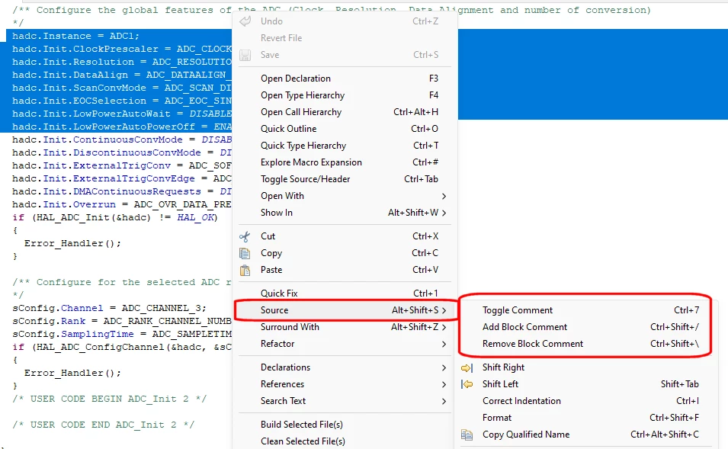Click the USER CODE END ADC_Init 2 comment
The width and height of the screenshot is (728, 449).
[103, 425]
